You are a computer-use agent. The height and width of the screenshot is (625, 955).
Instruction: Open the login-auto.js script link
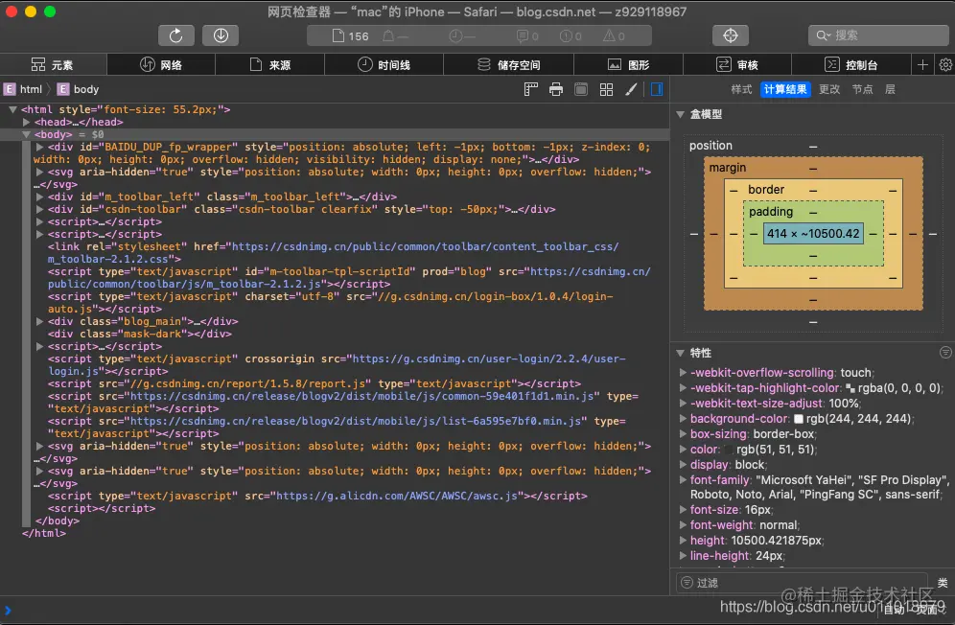coord(331,303)
